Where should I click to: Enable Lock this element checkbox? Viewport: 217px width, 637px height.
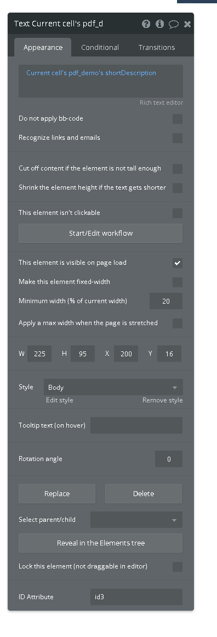[x=178, y=567]
